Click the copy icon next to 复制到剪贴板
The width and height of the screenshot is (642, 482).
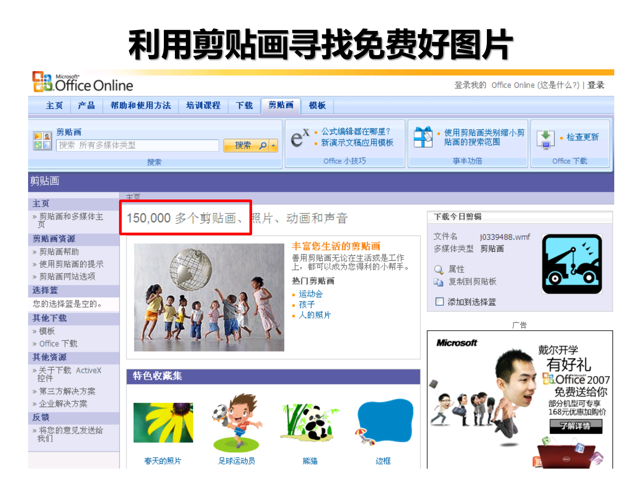coord(438,282)
